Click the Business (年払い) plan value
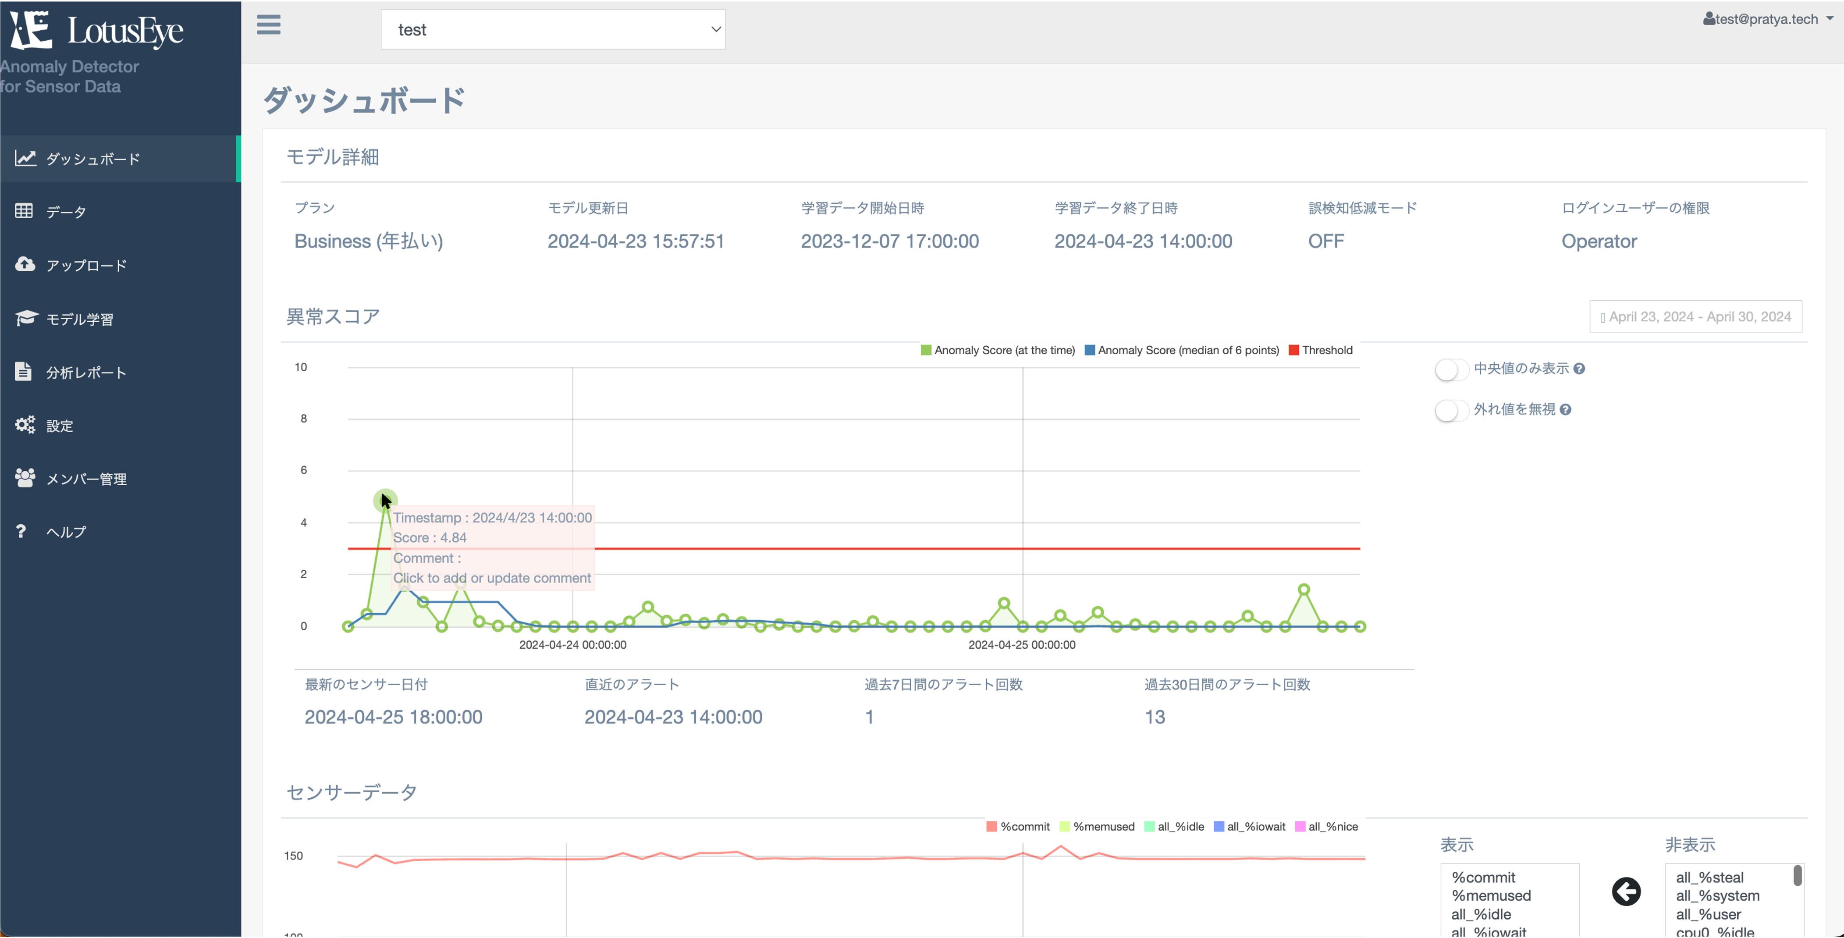The height and width of the screenshot is (938, 1844). pyautogui.click(x=369, y=242)
